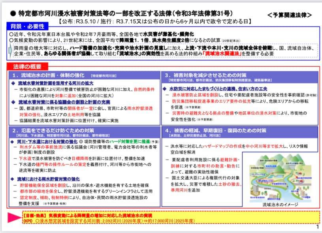Select the red text 地区単位の浸水対策
Screen dimensions: 322x233
point(257,113)
